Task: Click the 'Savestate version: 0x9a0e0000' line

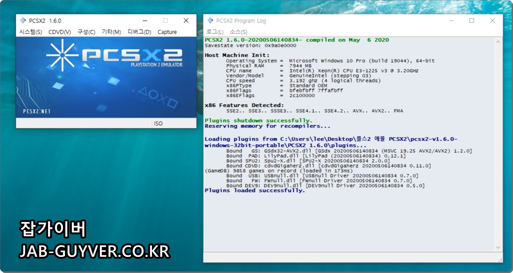Action: (x=250, y=46)
